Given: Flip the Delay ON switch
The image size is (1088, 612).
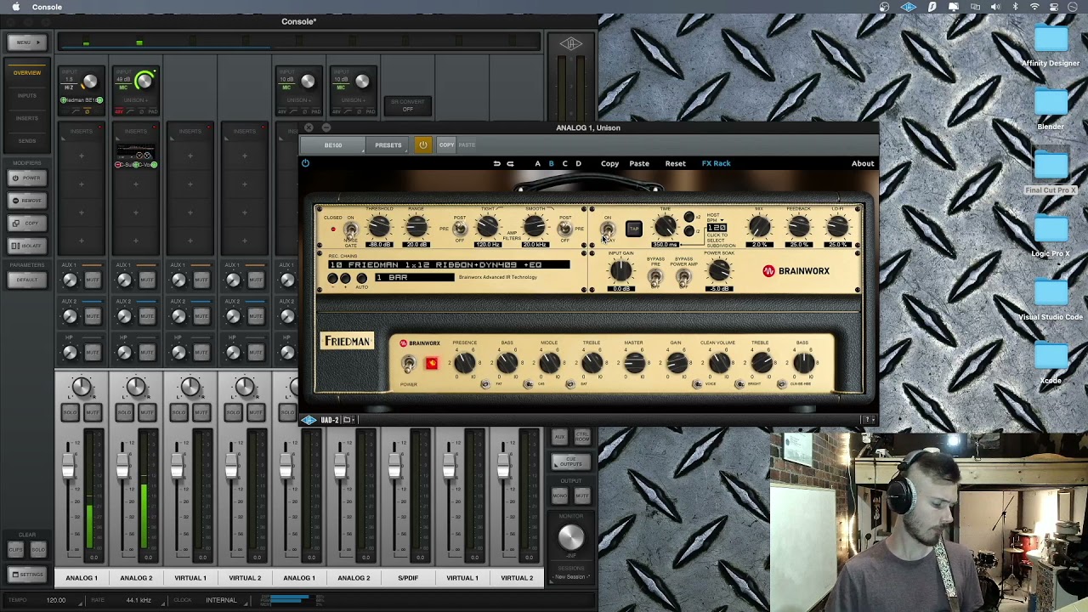Looking at the screenshot, I should (608, 229).
